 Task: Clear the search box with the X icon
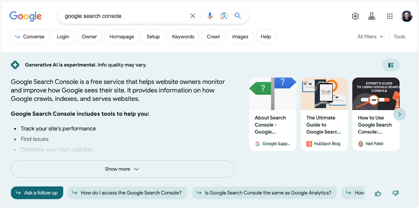pos(193,16)
